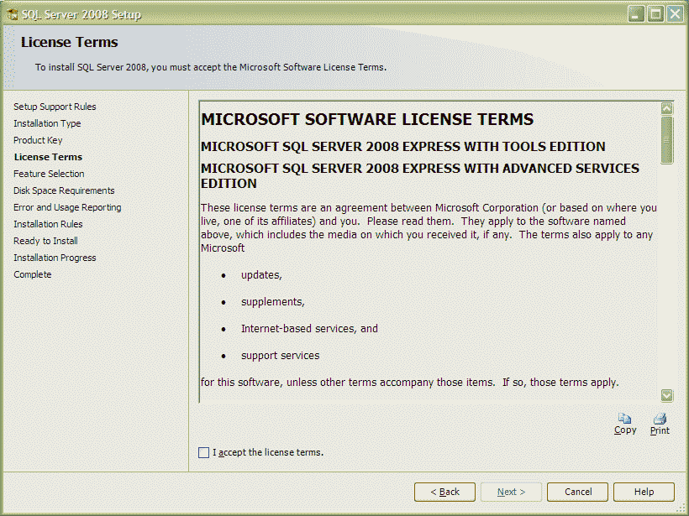
Task: Go back with the Back button
Action: [x=444, y=492]
